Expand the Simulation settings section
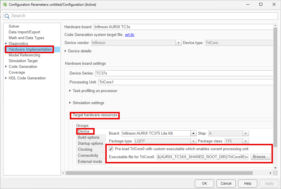 point(70,103)
